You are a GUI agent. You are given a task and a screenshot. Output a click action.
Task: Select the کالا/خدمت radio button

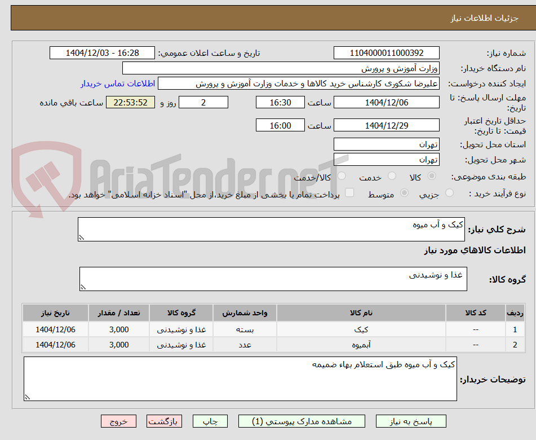pyautogui.click(x=342, y=176)
